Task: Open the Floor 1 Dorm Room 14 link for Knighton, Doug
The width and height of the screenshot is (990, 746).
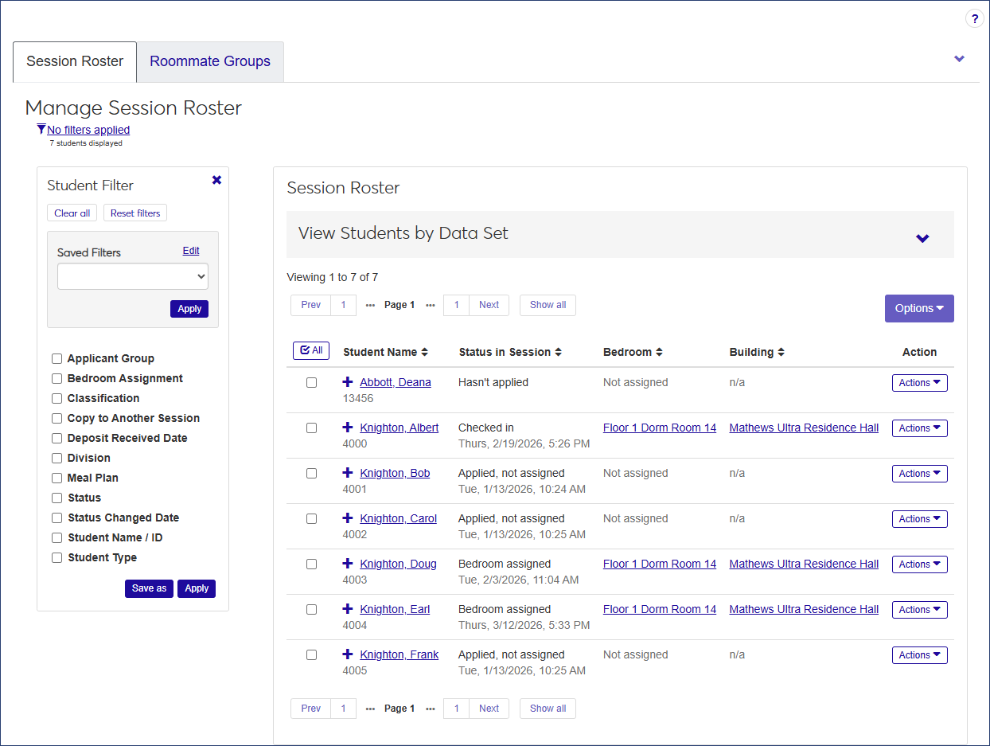Action: pyautogui.click(x=660, y=564)
